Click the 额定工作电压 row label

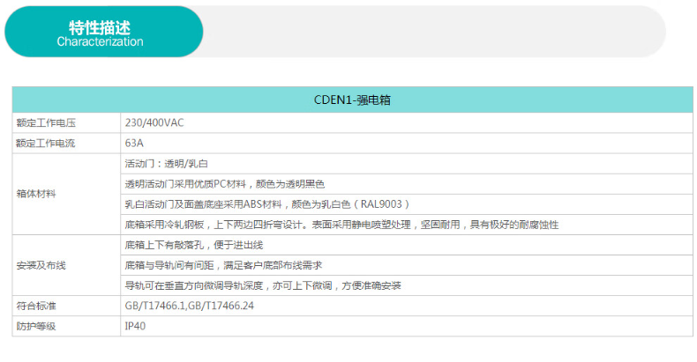coord(41,122)
